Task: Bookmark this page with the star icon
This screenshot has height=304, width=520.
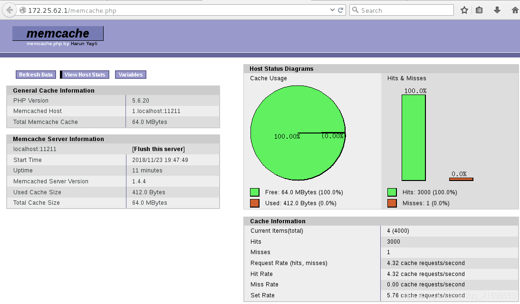Action: tap(464, 10)
